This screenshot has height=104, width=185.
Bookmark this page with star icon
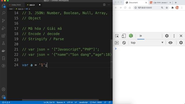pos(167,8)
